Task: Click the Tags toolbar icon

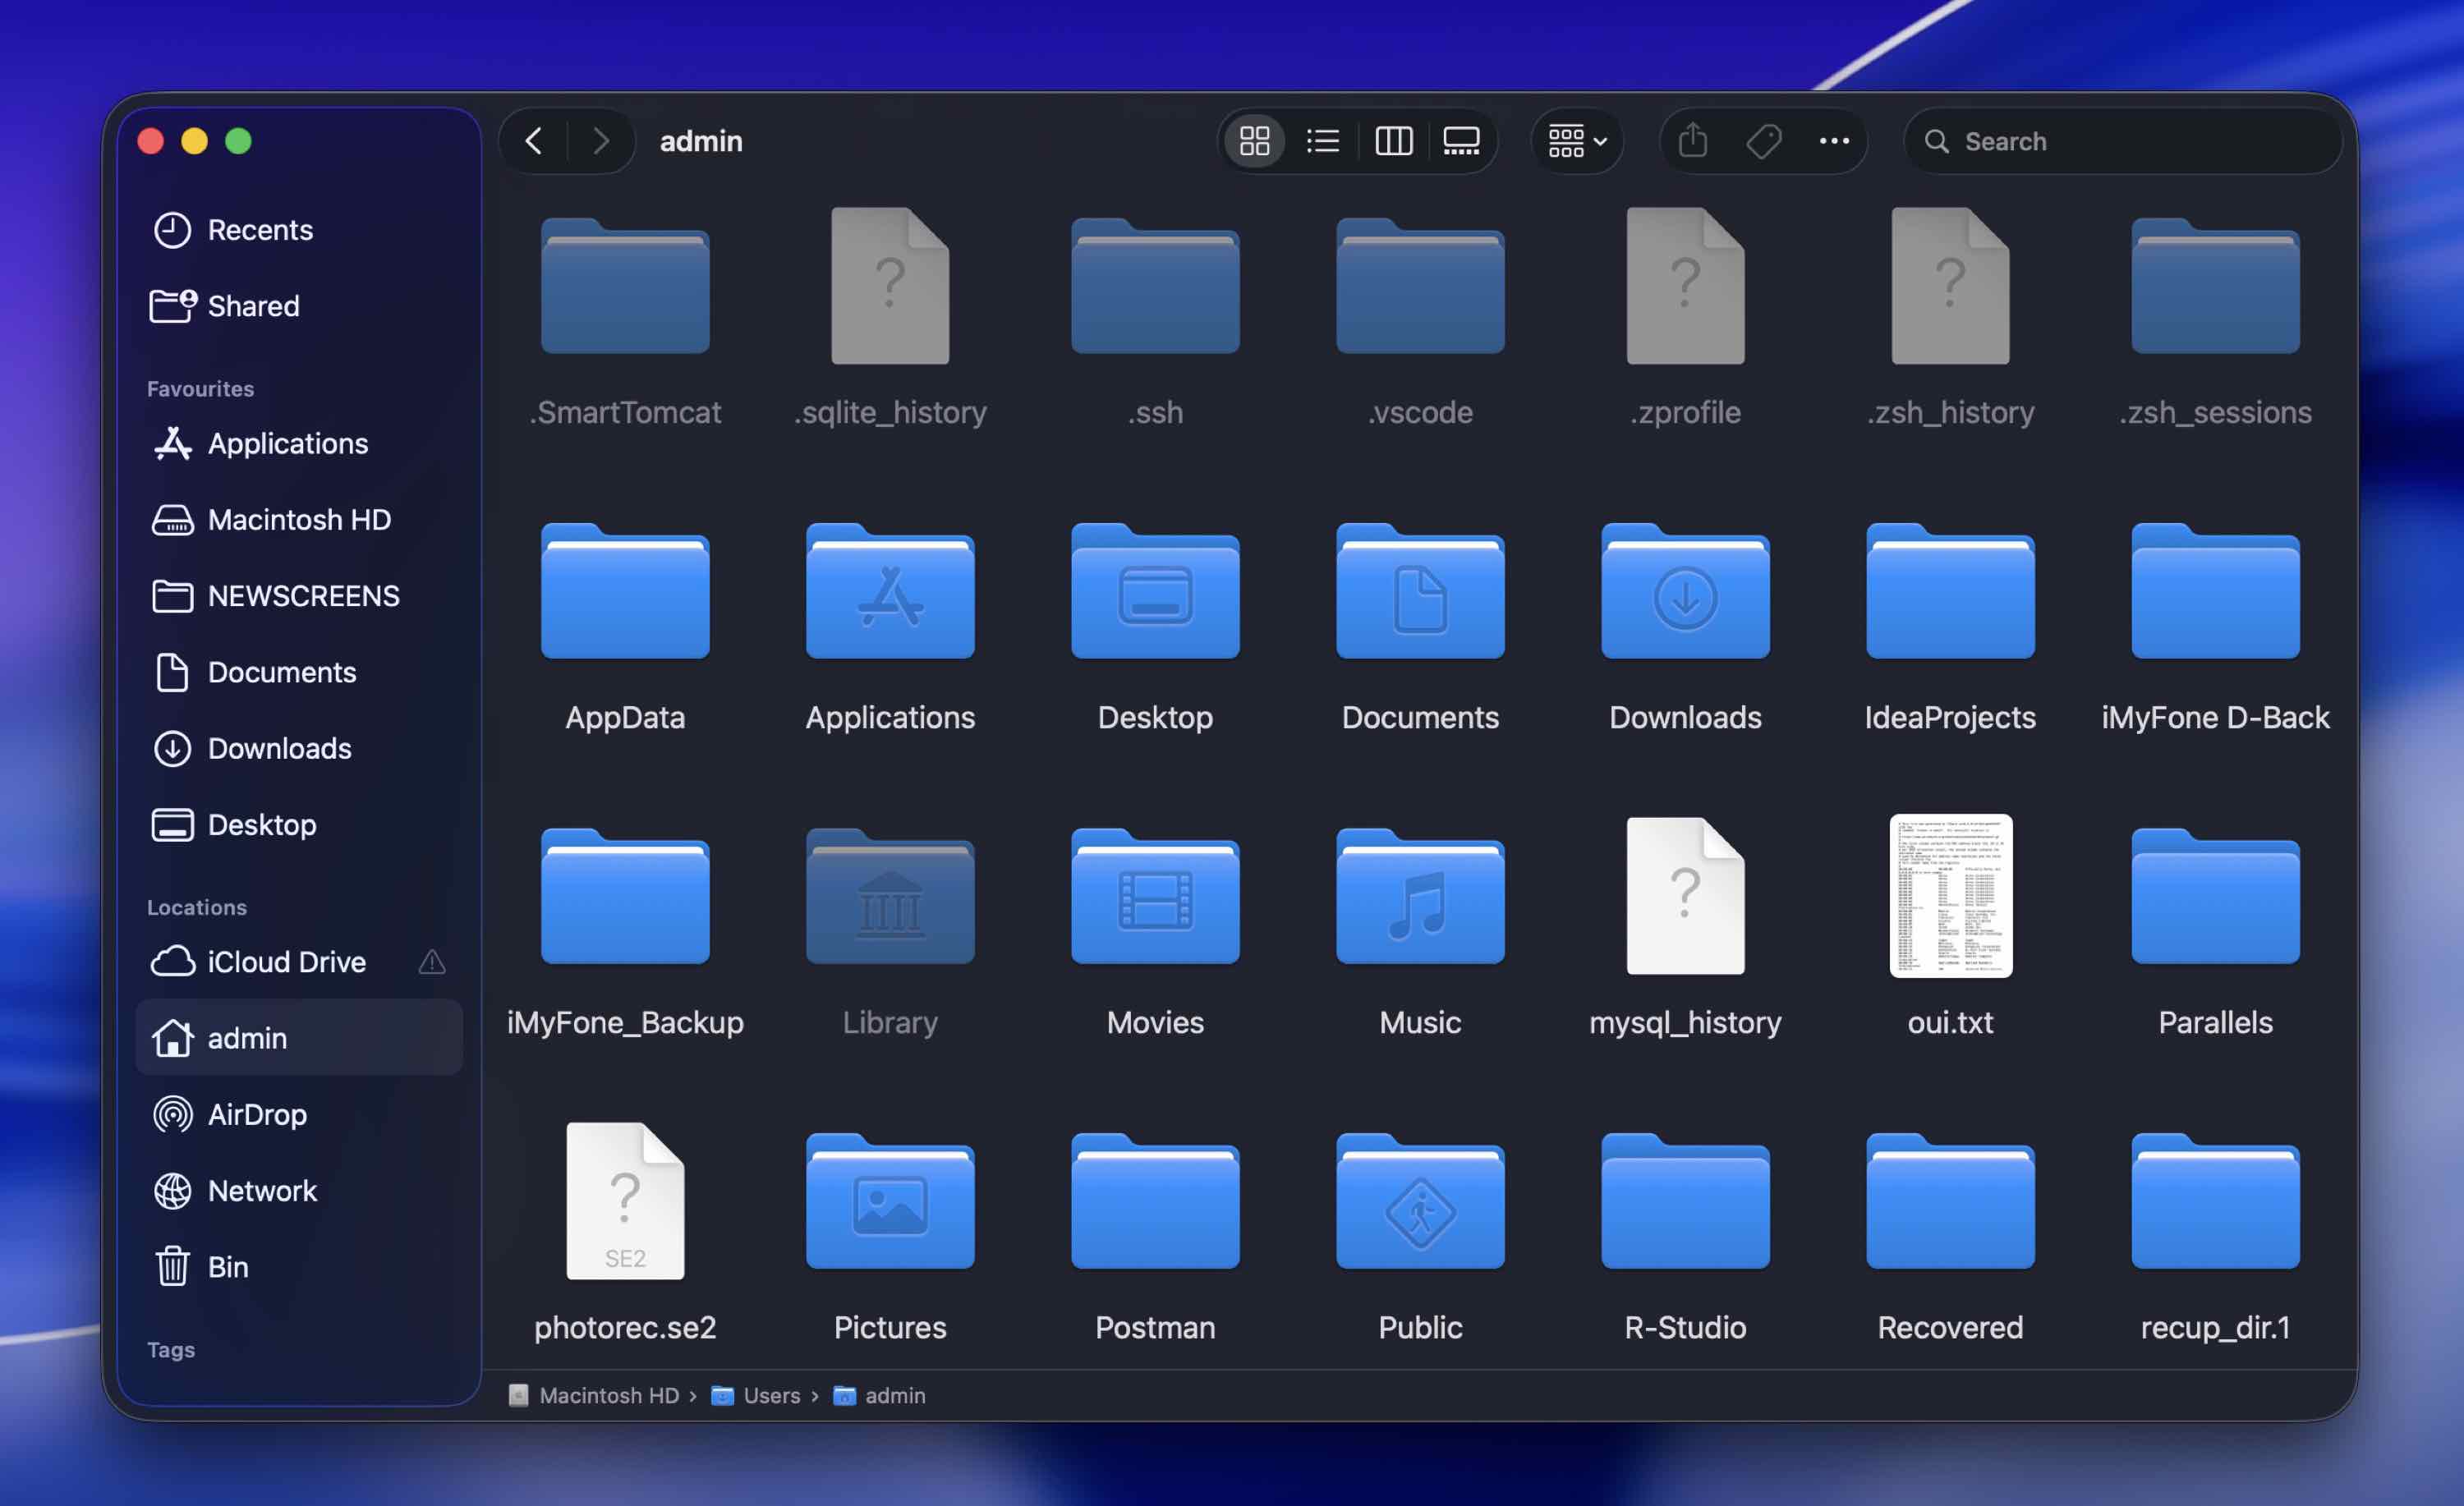Action: coord(1763,141)
